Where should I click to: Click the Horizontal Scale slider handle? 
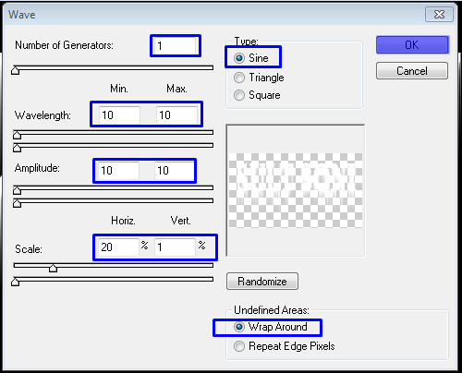coord(53,268)
